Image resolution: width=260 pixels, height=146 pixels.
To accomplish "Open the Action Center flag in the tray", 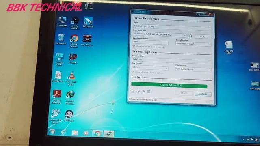I will coord(252,140).
